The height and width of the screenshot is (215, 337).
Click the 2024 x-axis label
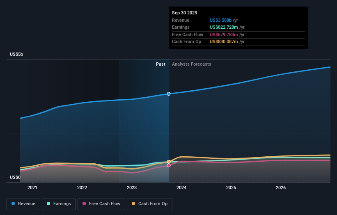click(x=181, y=188)
